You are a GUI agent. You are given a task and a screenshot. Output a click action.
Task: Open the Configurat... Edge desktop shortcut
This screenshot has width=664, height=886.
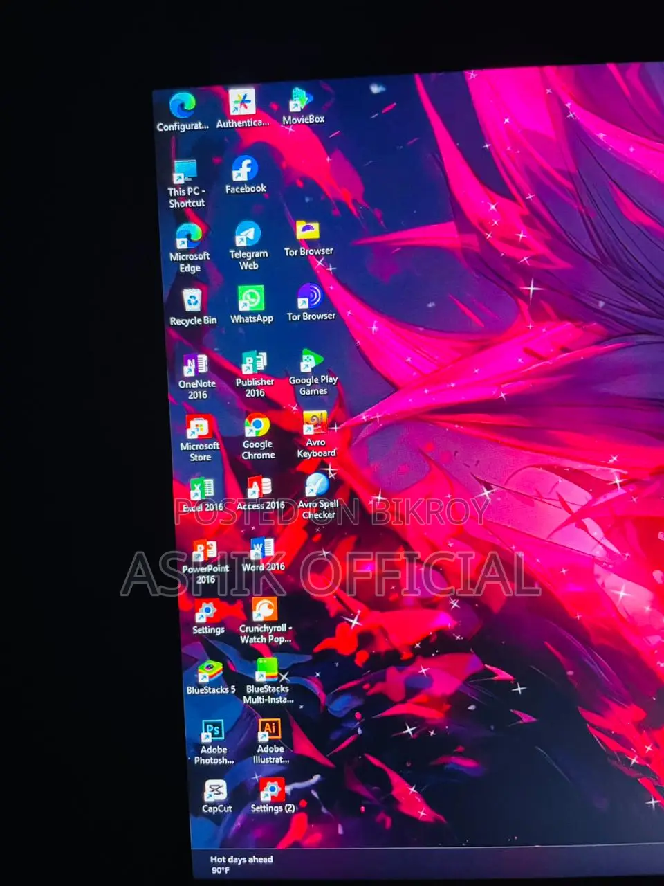[x=183, y=111]
